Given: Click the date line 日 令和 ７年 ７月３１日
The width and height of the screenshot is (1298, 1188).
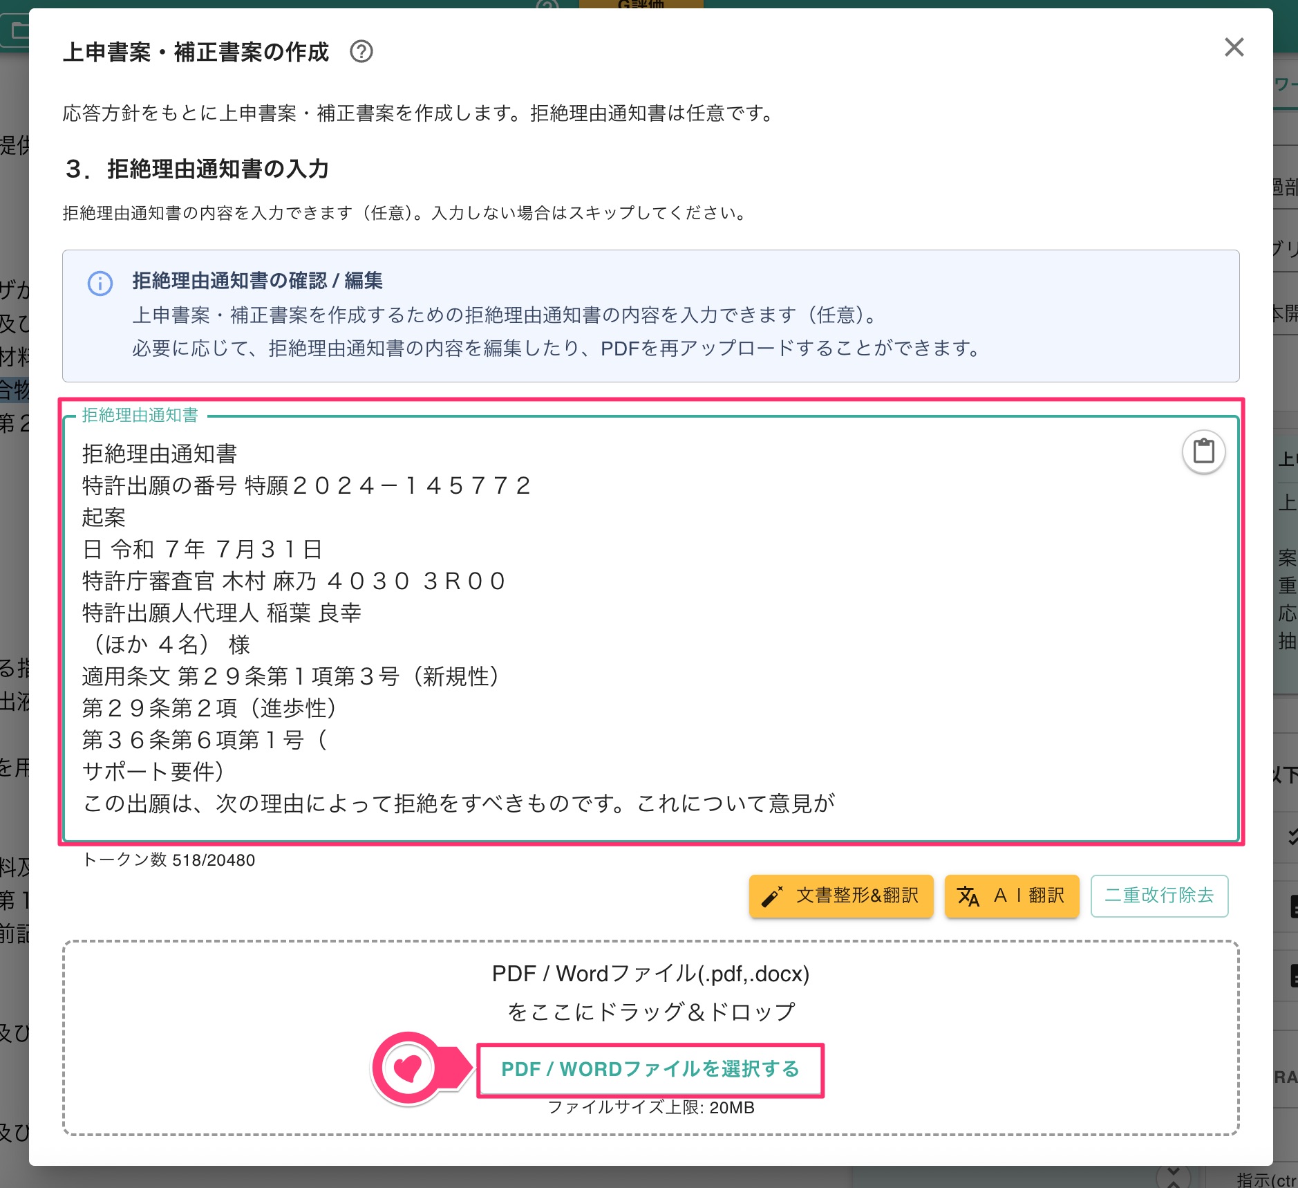Looking at the screenshot, I should 203,549.
